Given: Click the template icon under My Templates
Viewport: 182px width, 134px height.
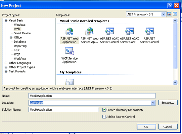Looking at the screenshot, I should 69,82.
